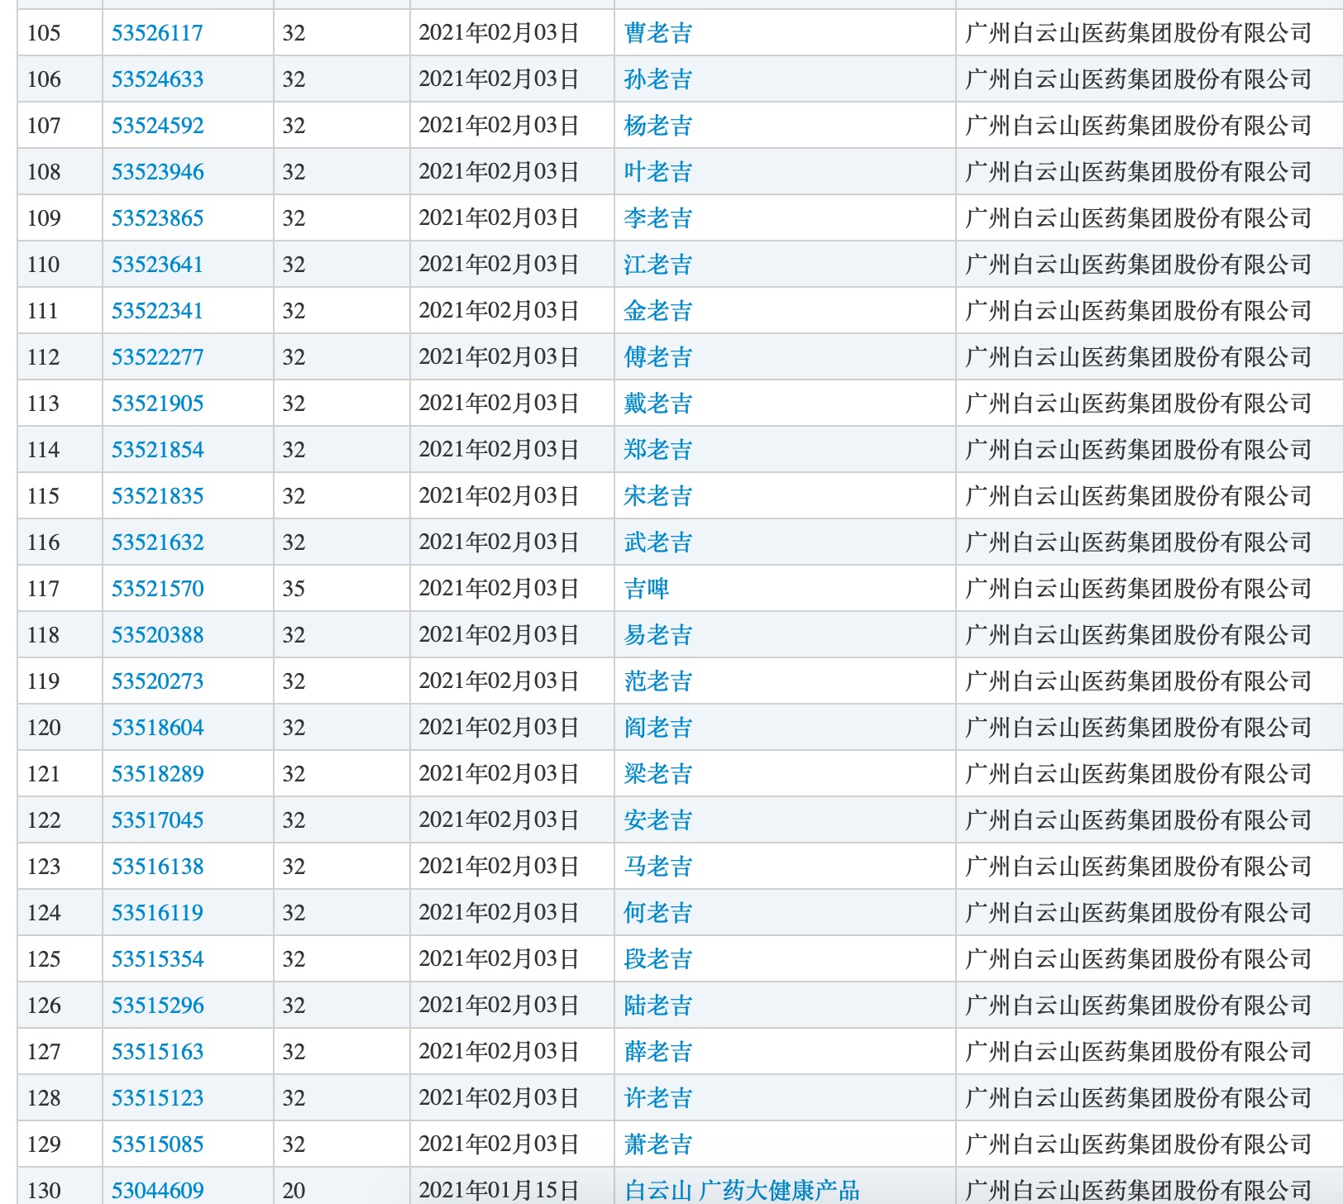View trademark 范老吉
The width and height of the screenshot is (1343, 1204).
point(658,681)
